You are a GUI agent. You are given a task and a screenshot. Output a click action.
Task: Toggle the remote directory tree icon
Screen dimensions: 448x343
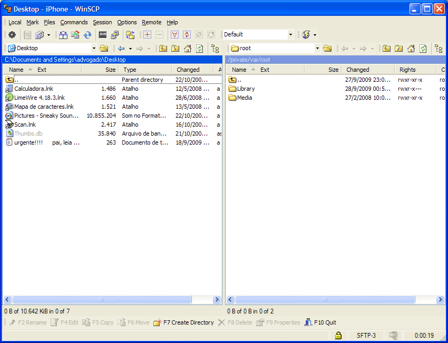(x=439, y=49)
